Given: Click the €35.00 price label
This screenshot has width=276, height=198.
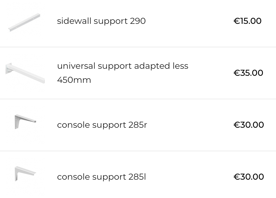Looking at the screenshot, I should pos(248,73).
